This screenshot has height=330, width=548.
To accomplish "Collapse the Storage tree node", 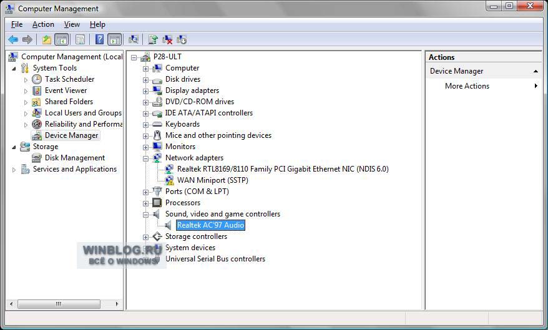I will coord(14,147).
